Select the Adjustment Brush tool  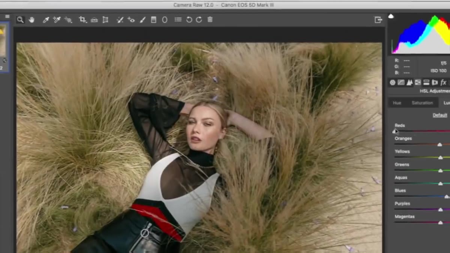pos(142,20)
